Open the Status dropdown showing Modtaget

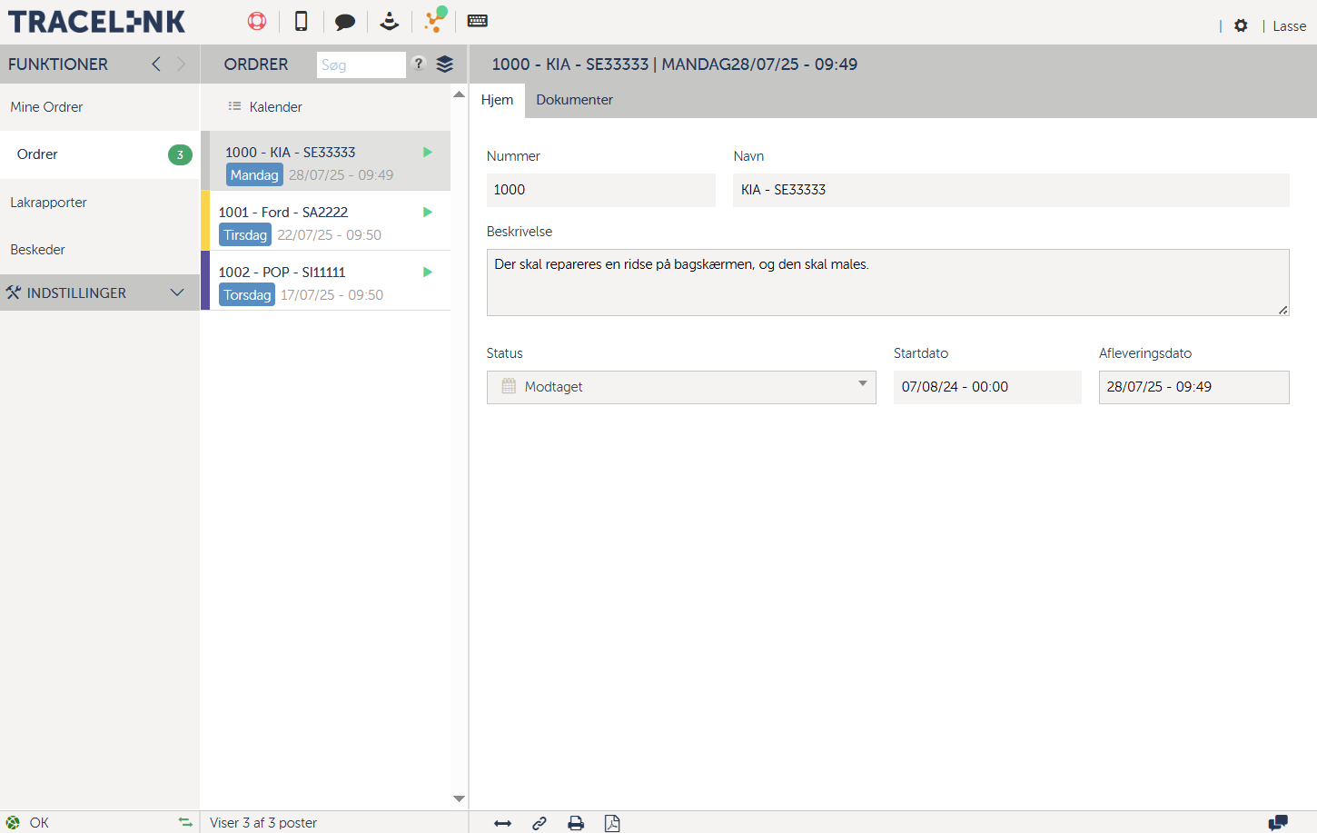click(x=681, y=387)
